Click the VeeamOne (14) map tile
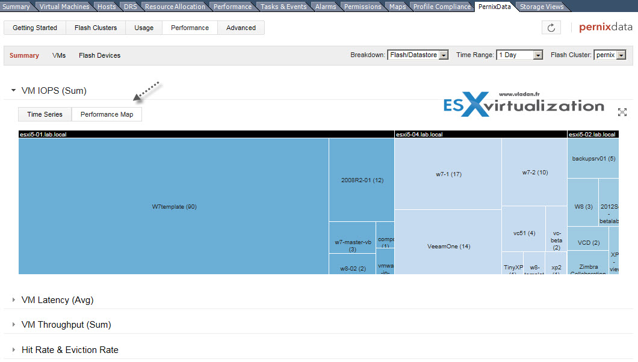Image resolution: width=638 pixels, height=362 pixels. coord(448,242)
